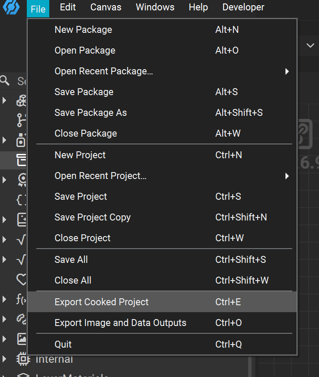Click the award ribbon icon in sidebar

(22, 179)
